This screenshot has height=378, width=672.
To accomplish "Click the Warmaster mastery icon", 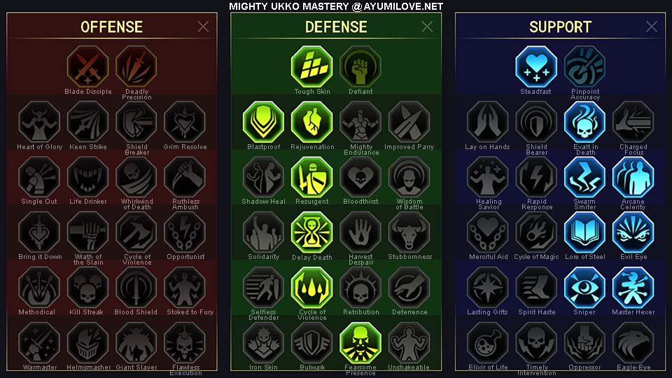I will click(39, 343).
